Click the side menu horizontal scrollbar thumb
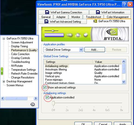The width and height of the screenshot is (134, 125). [16, 98]
